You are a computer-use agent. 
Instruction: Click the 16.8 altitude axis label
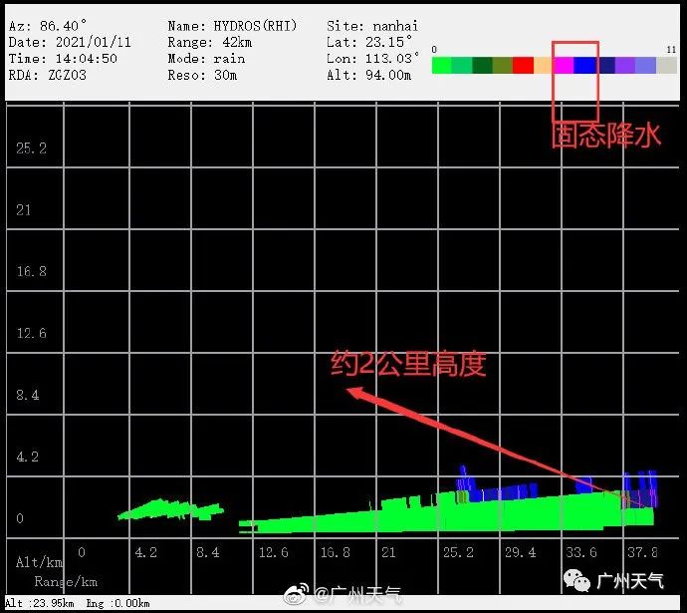(31, 271)
